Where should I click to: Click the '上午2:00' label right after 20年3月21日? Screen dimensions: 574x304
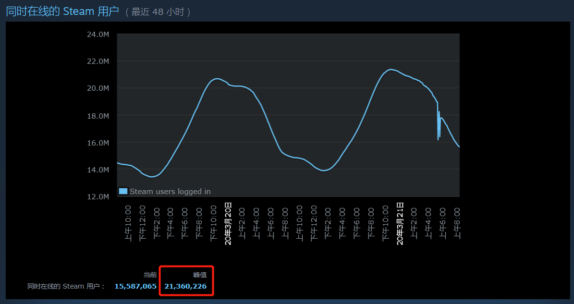click(414, 223)
